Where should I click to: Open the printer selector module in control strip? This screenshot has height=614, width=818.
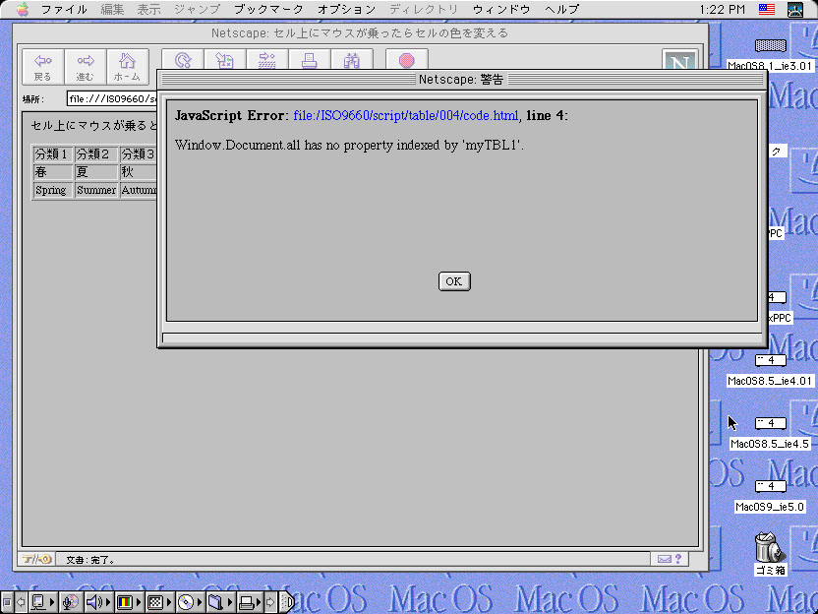click(x=250, y=602)
